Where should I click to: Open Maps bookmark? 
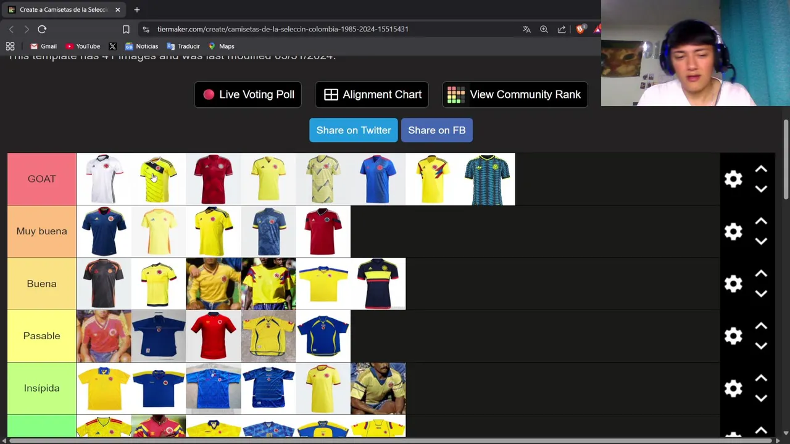221,46
